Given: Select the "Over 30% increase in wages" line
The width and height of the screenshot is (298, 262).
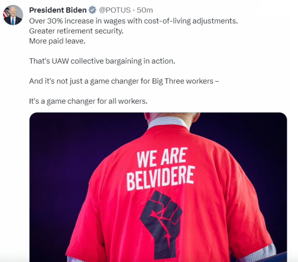Looking at the screenshot, I should click(134, 21).
